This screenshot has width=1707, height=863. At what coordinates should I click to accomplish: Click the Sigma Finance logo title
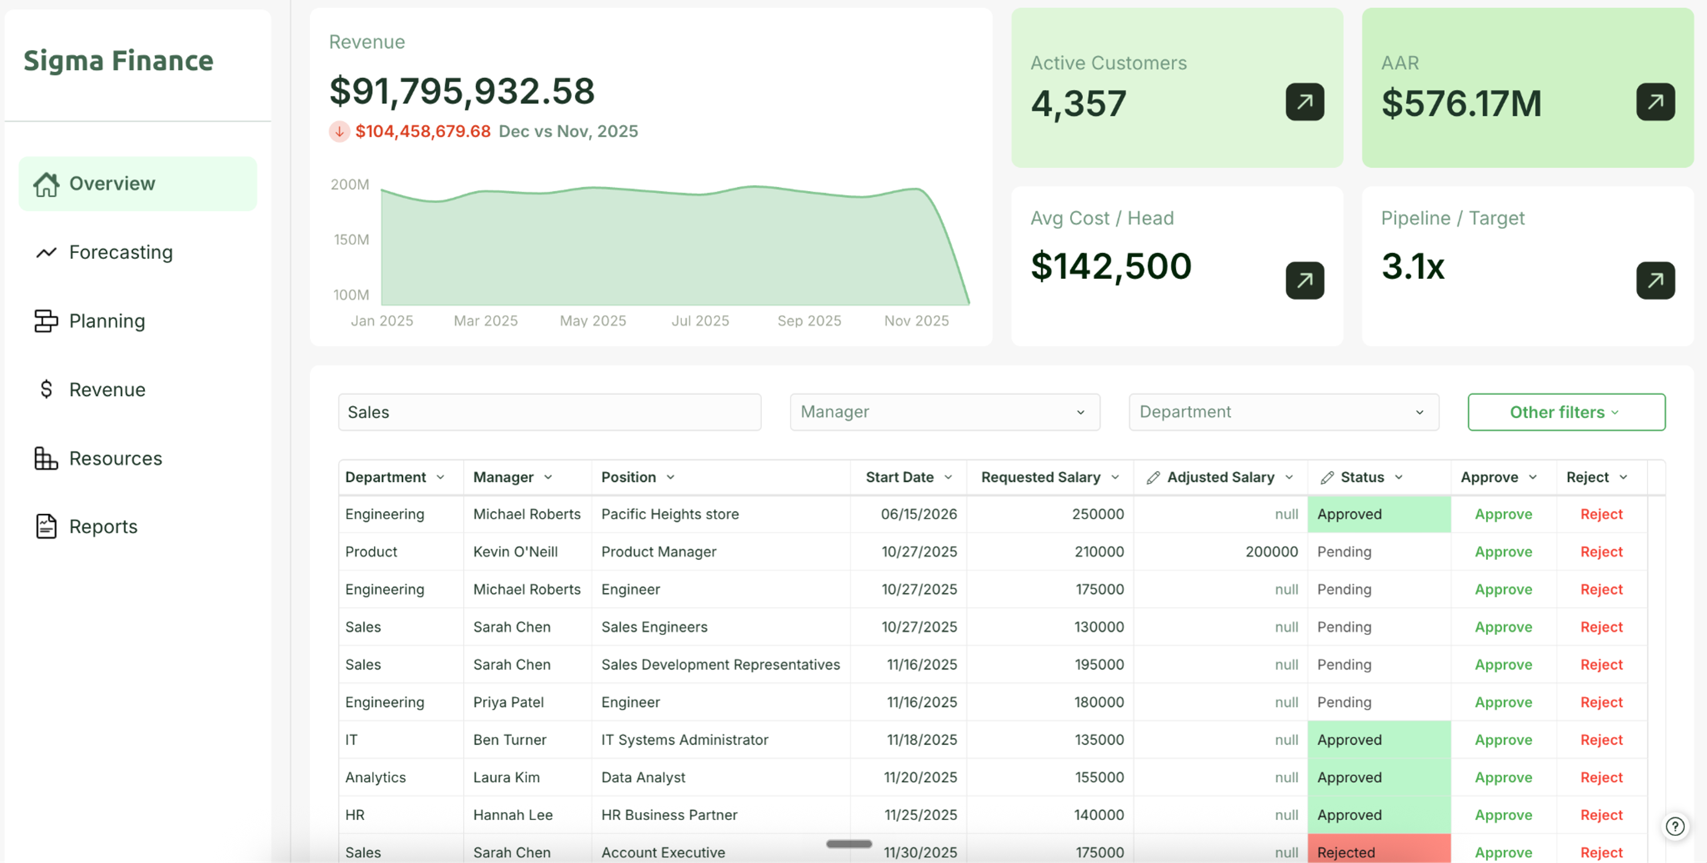[119, 61]
